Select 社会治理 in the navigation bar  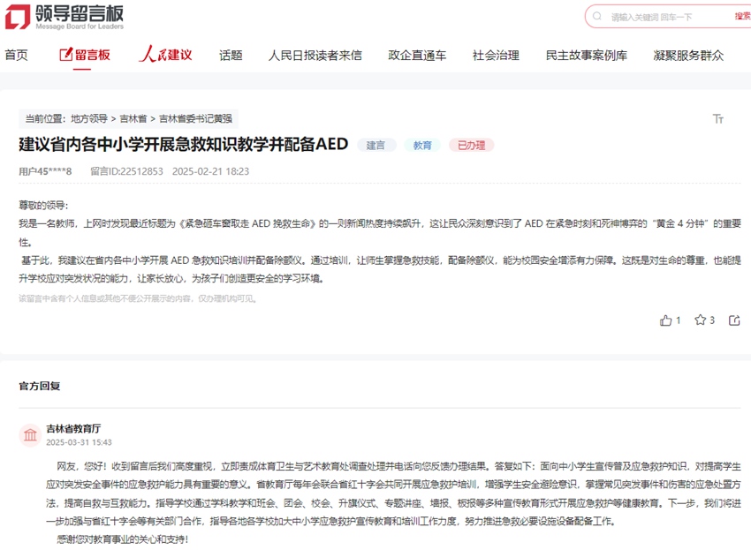[498, 55]
